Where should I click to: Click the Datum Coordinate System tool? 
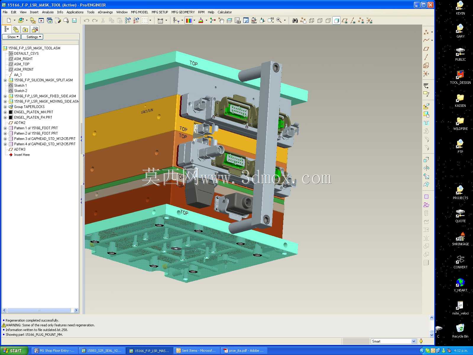click(x=426, y=74)
